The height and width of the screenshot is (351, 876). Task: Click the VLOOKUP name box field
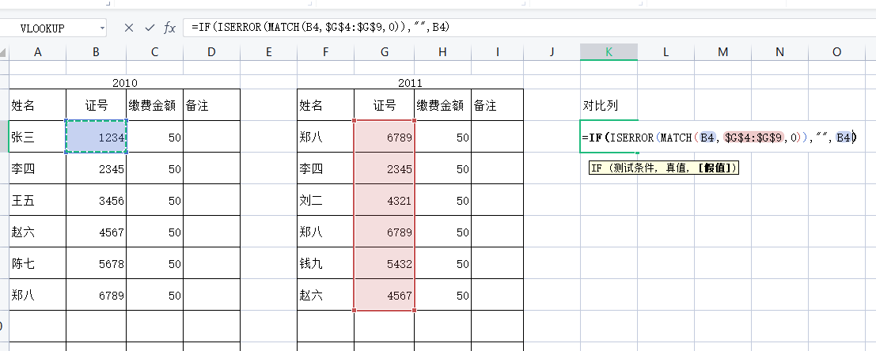(x=49, y=28)
